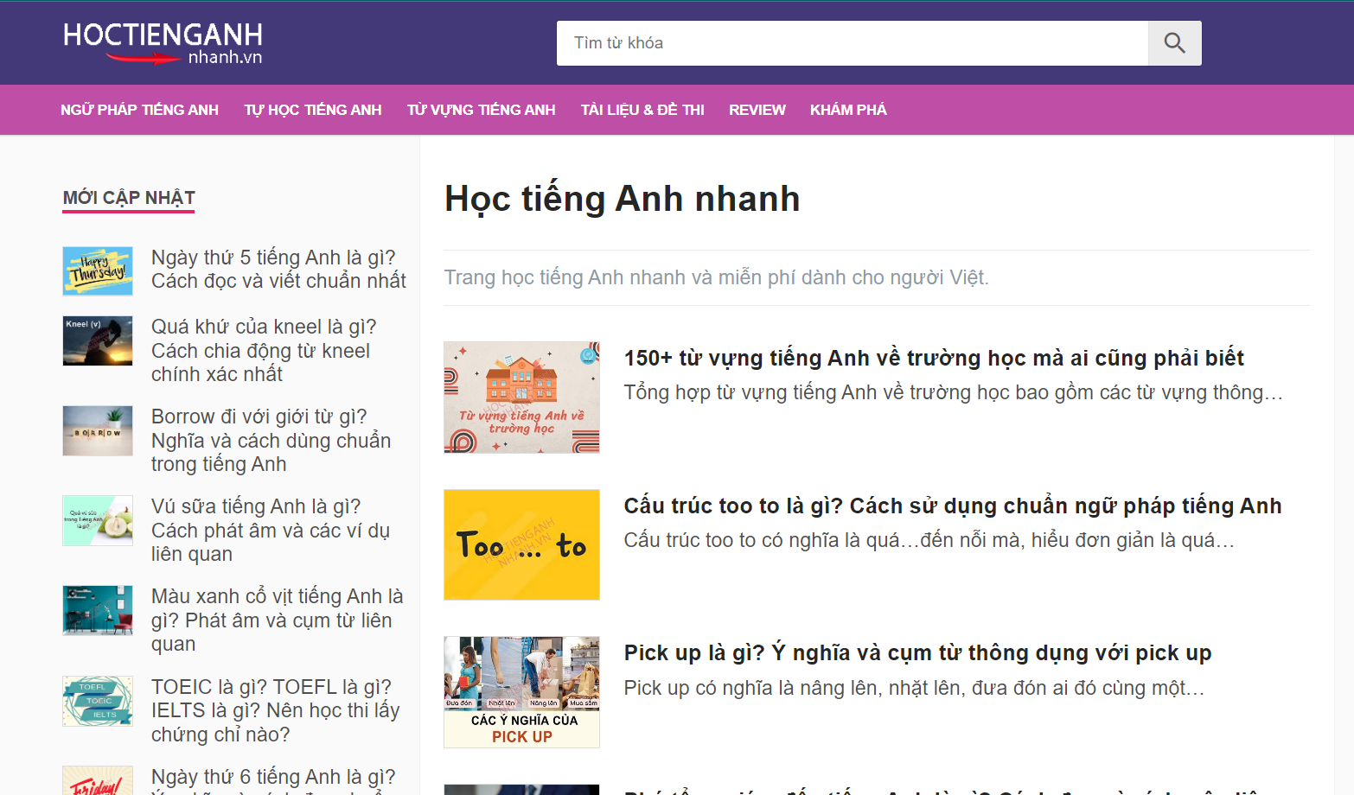Focus the 'Tìm từ khóa' search field
Image resolution: width=1354 pixels, height=795 pixels.
coord(853,43)
